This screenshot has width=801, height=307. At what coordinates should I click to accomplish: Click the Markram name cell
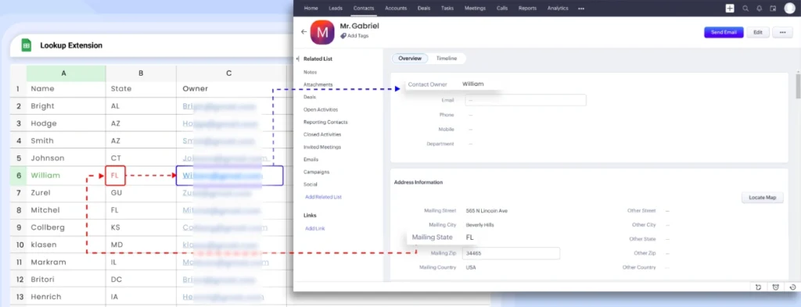(x=66, y=262)
